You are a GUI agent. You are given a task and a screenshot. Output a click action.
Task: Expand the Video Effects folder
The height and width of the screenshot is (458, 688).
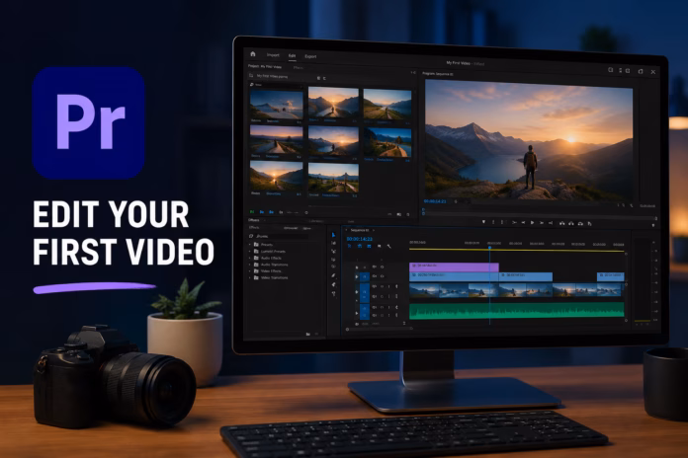(250, 270)
